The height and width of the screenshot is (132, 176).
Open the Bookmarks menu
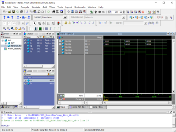(80, 7)
